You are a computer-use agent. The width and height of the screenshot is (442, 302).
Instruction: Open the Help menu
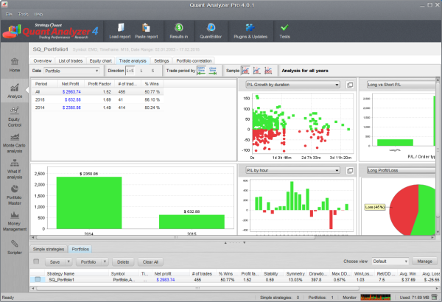38,14
